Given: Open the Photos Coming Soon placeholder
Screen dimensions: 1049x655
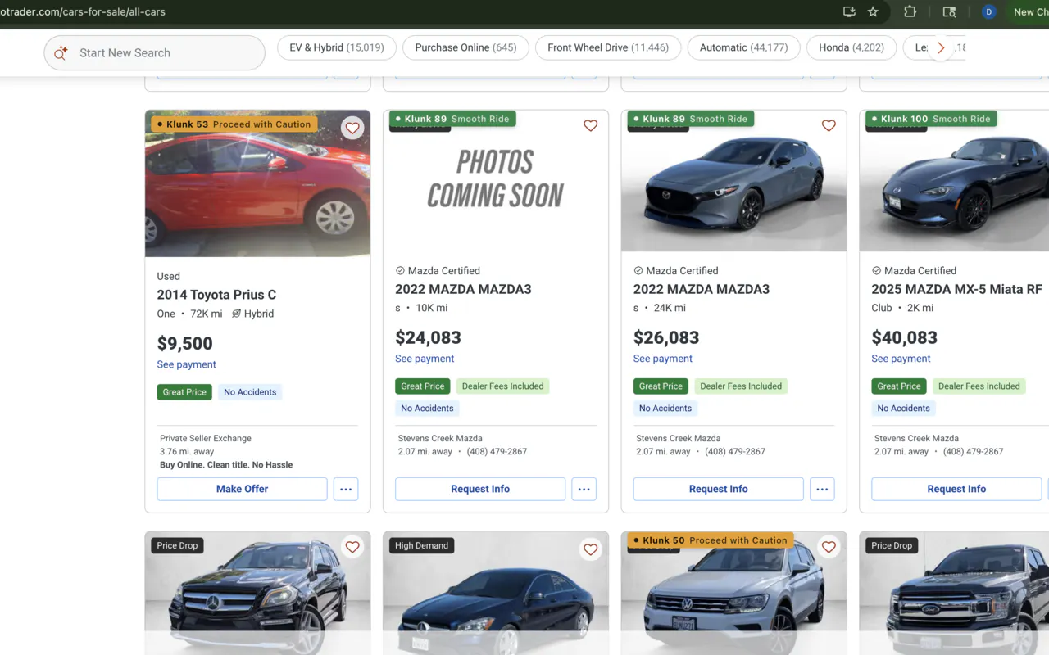Looking at the screenshot, I should 496,180.
